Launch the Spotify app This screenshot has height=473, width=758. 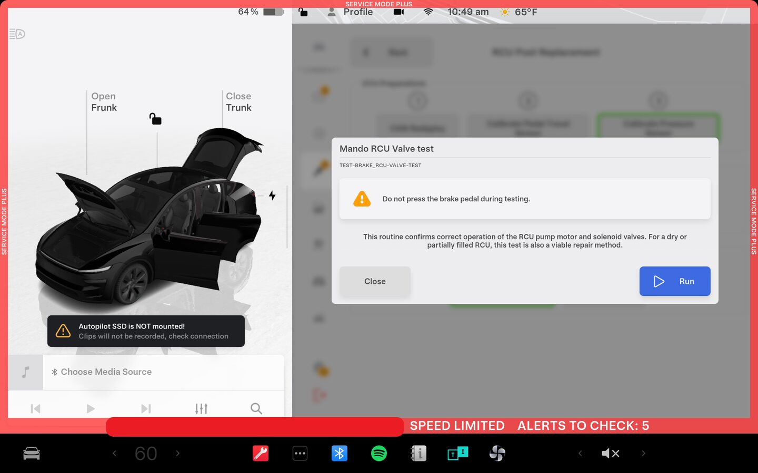coord(379,453)
